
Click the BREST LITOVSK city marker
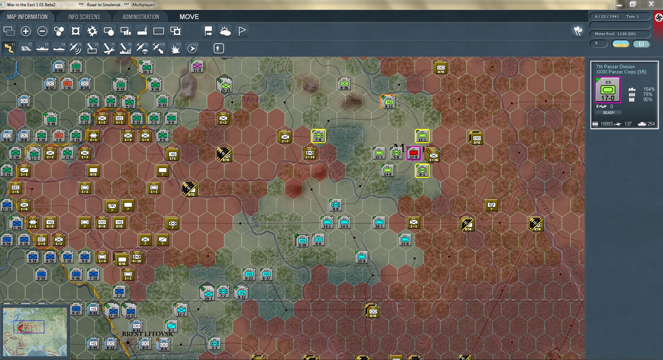128,343
